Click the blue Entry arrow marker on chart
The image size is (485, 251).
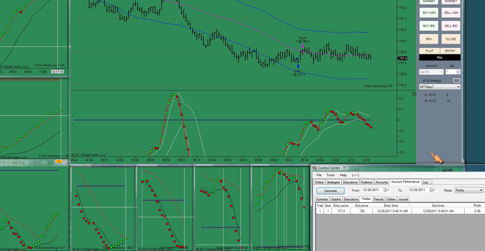(x=298, y=66)
